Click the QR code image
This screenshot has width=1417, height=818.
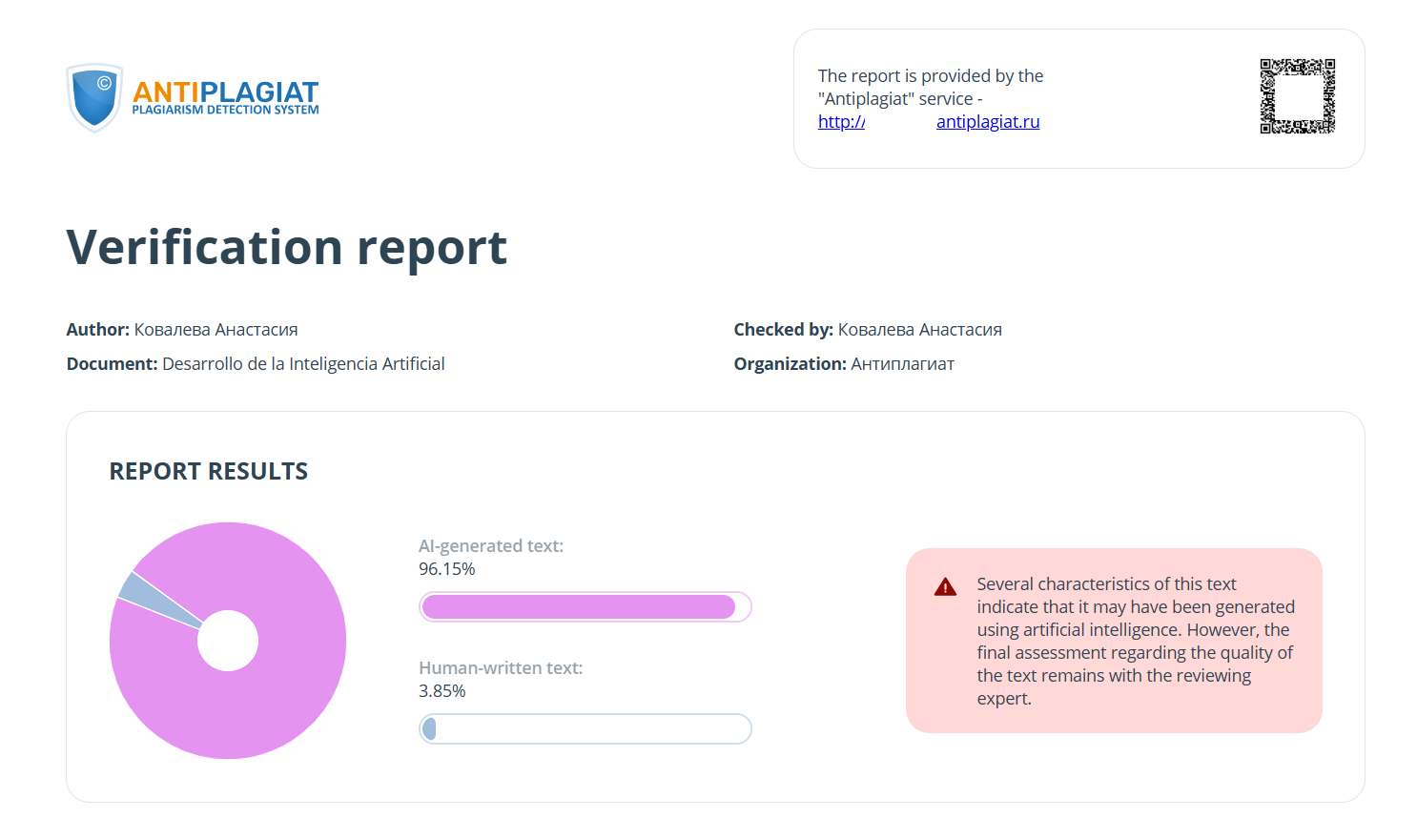click(x=1297, y=96)
